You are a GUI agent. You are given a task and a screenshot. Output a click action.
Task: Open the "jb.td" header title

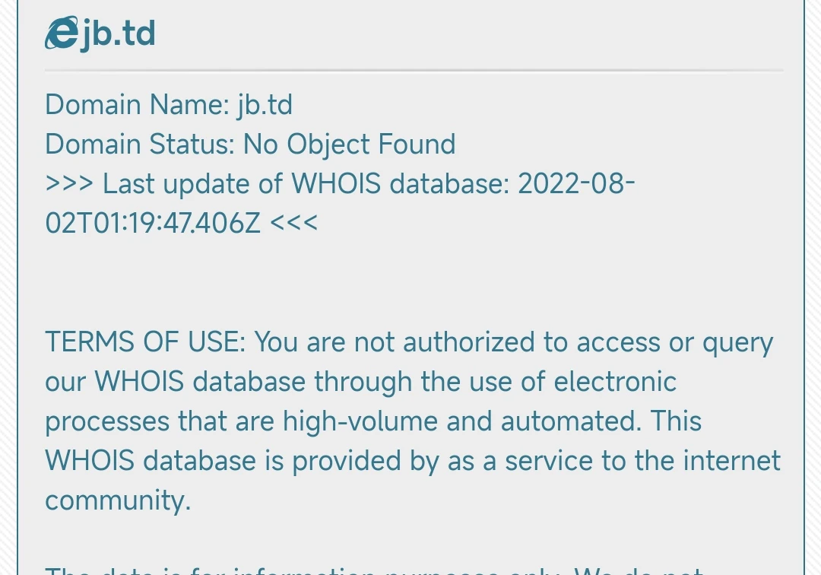pyautogui.click(x=118, y=34)
